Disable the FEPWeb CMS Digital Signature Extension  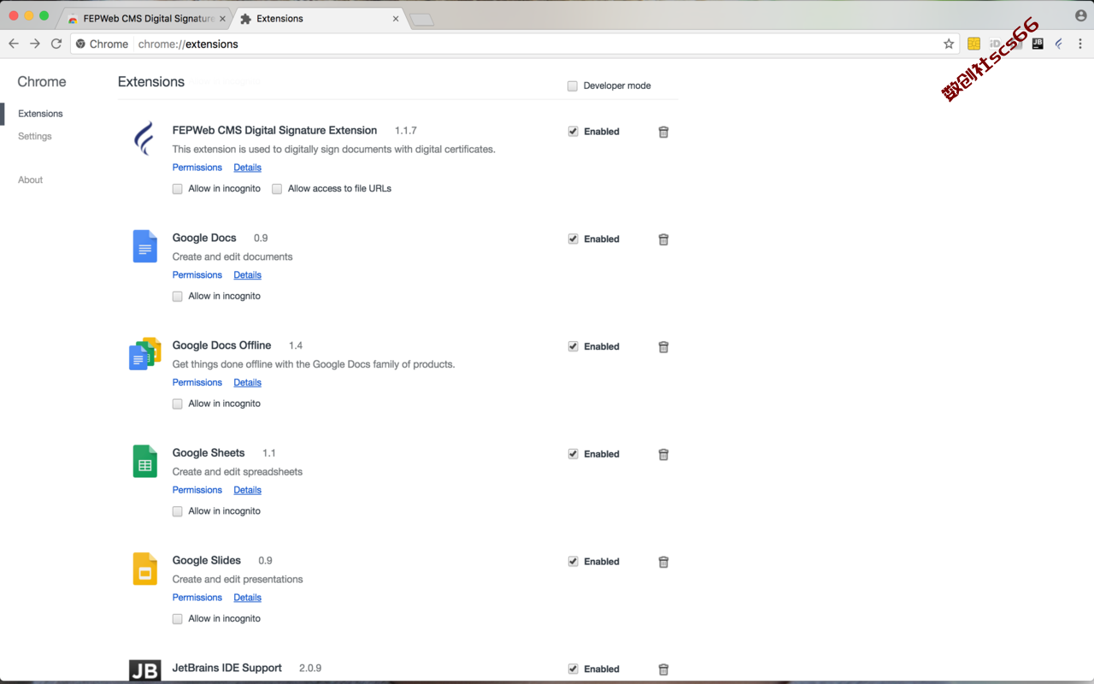[x=573, y=132]
